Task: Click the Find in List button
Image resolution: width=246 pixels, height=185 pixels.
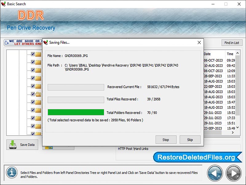Action: coord(232,43)
